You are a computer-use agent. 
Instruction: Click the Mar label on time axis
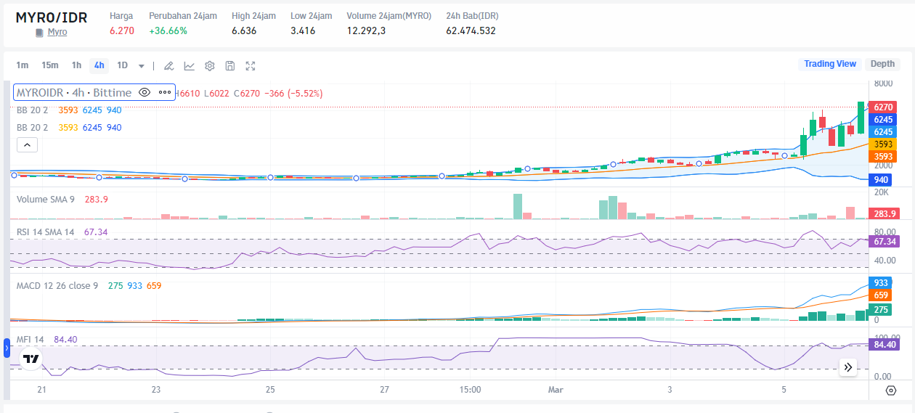point(556,390)
